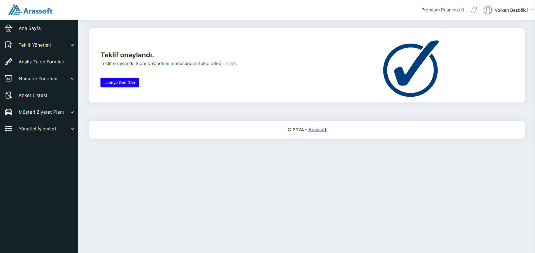Click Listeye Geri Dön button

tap(119, 82)
